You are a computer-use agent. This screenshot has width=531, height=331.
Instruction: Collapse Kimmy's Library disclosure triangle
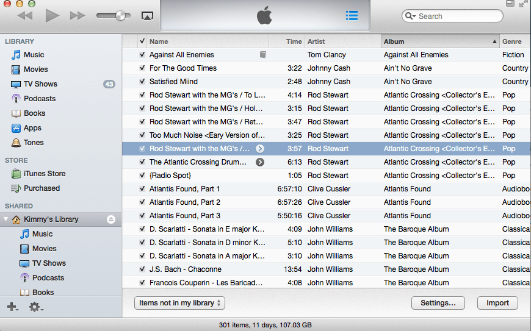point(5,219)
